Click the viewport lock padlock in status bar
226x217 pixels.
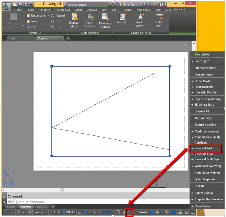coord(129,212)
